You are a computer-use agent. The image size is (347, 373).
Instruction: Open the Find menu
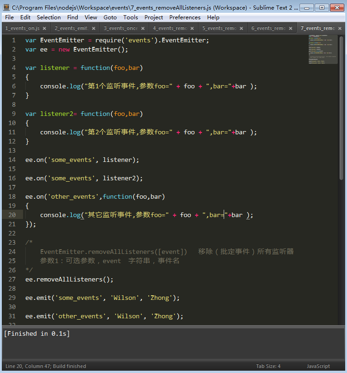click(73, 17)
